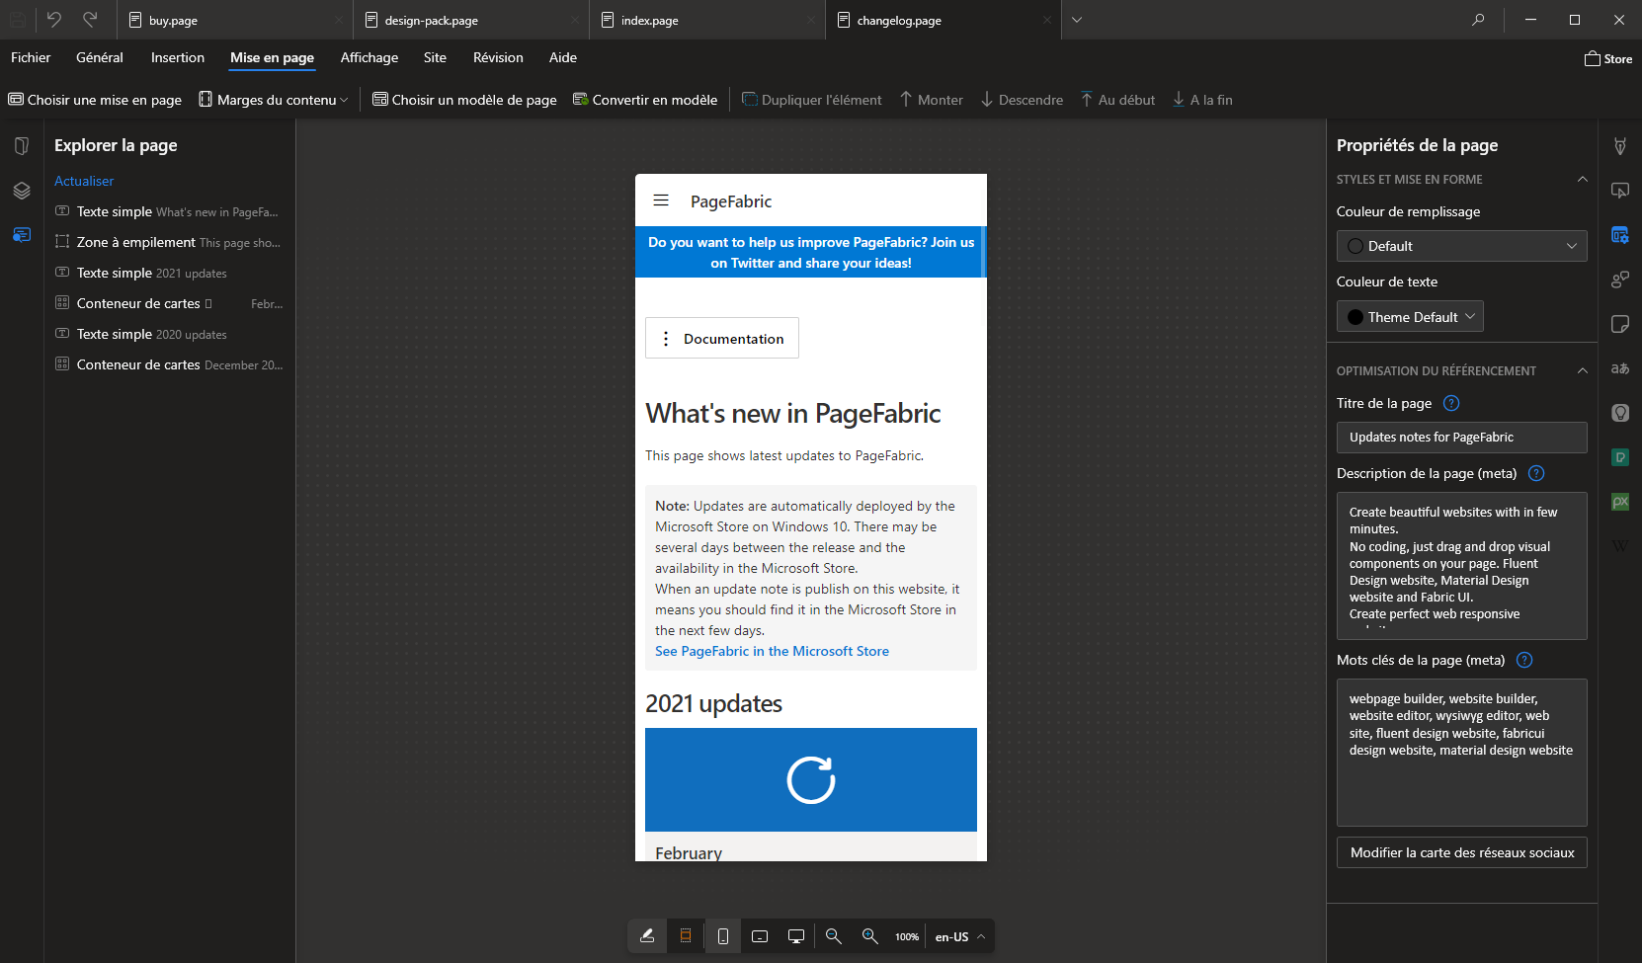Select Conteneur de cartes 'December 20...' row
The image size is (1642, 963).
(x=169, y=364)
